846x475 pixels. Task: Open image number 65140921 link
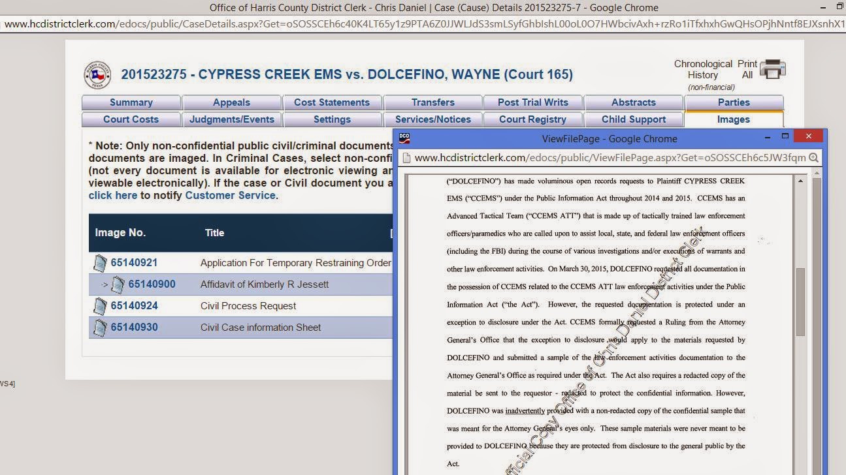134,263
